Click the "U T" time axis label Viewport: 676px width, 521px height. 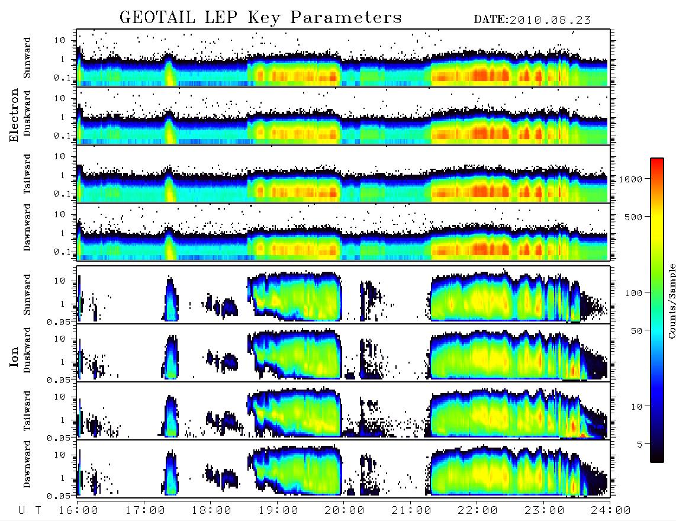pyautogui.click(x=30, y=511)
